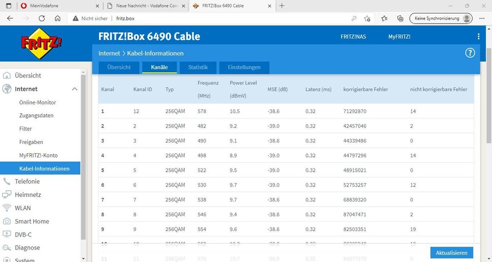Go back with browser back arrow
This screenshot has height=262, width=492.
pyautogui.click(x=10, y=19)
